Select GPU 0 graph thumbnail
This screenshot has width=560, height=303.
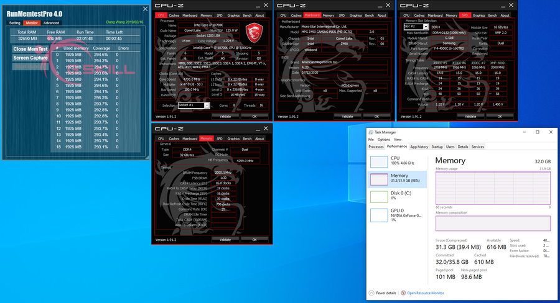coord(379,215)
